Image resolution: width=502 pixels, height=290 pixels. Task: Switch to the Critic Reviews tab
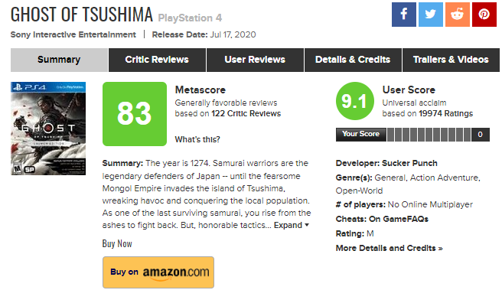click(x=157, y=60)
